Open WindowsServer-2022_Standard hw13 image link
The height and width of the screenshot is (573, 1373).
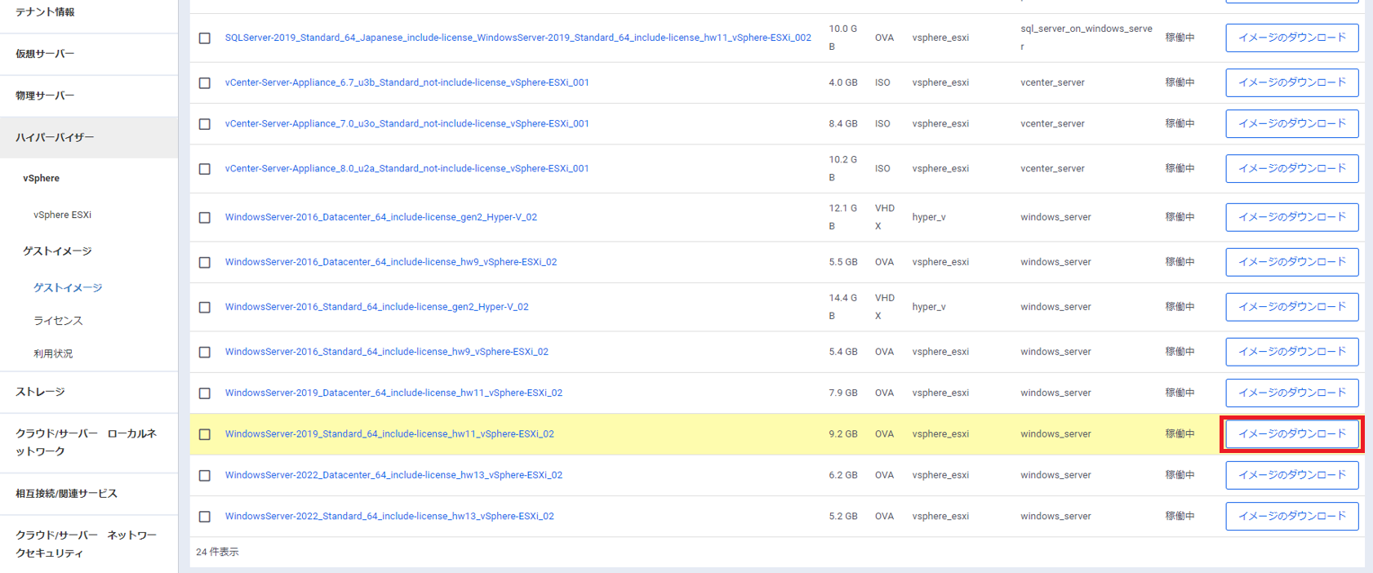click(x=389, y=516)
